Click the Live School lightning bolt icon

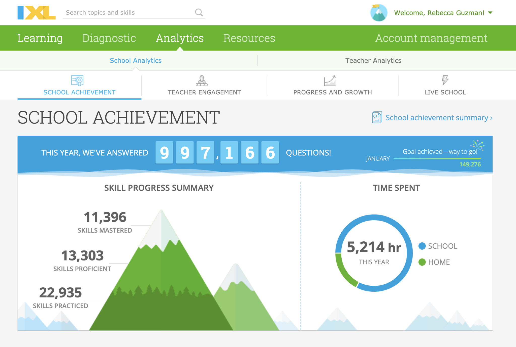(x=445, y=80)
